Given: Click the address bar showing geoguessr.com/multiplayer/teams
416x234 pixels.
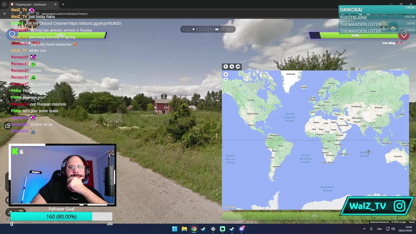Looking at the screenshot, I should (65, 14).
